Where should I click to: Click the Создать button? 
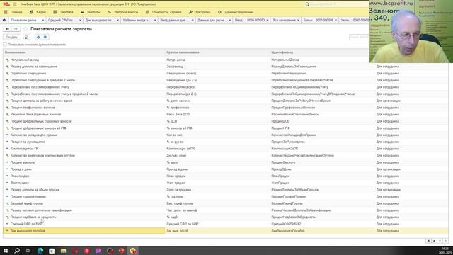tap(12, 38)
